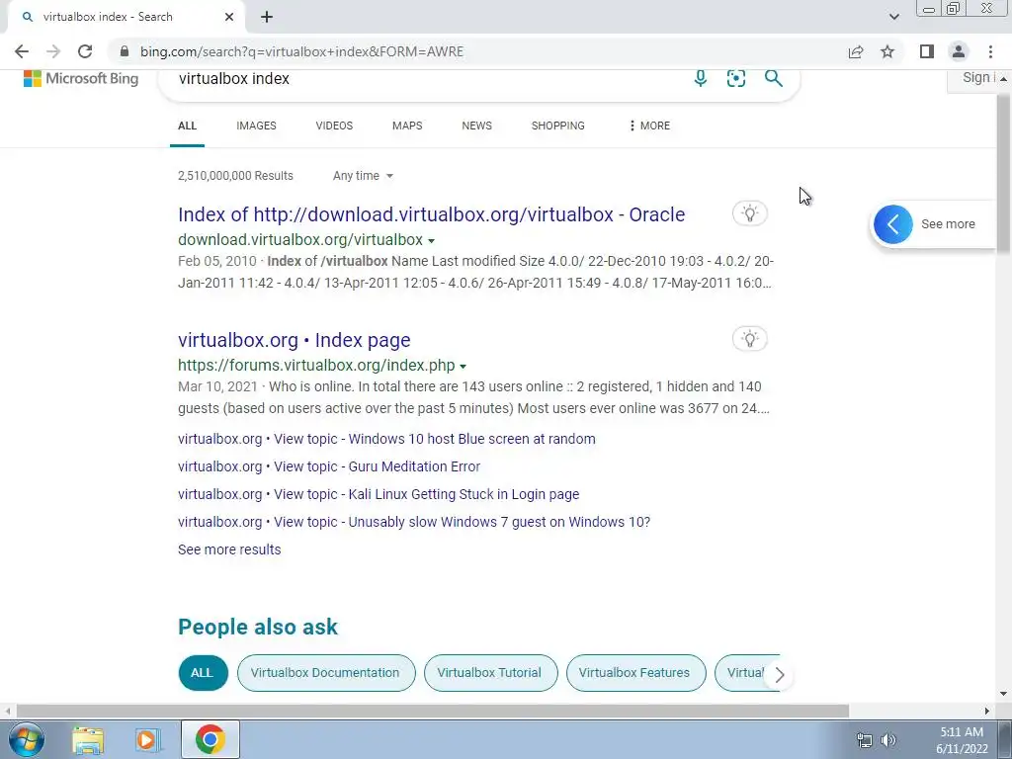1012x759 pixels.
Task: Click the Chrome taskbar icon
Action: pos(211,739)
